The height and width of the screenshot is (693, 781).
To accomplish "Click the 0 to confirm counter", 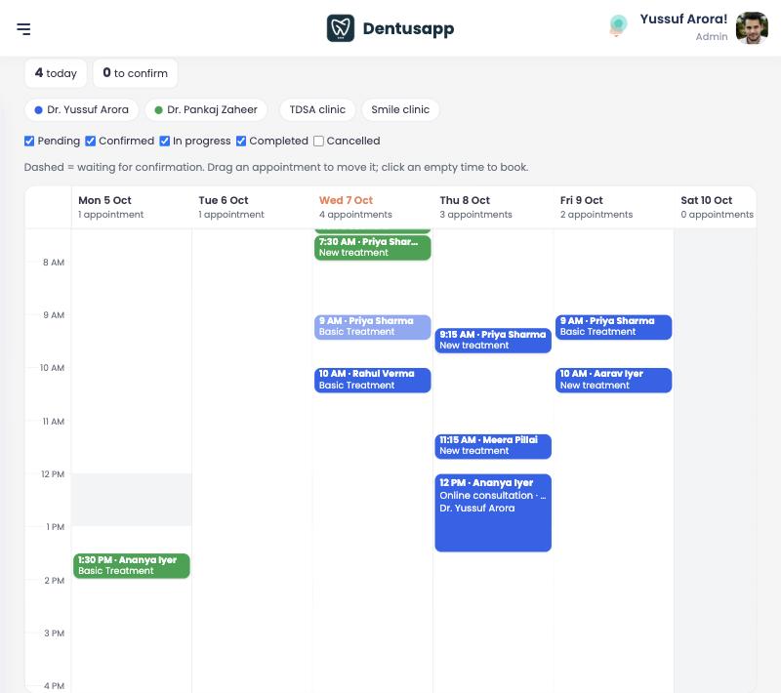I will coord(135,73).
